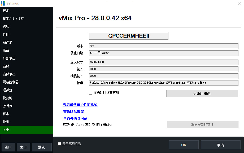This screenshot has width=244, height=153.
Task: Confirm settings with the OK button
Action: (x=184, y=145)
